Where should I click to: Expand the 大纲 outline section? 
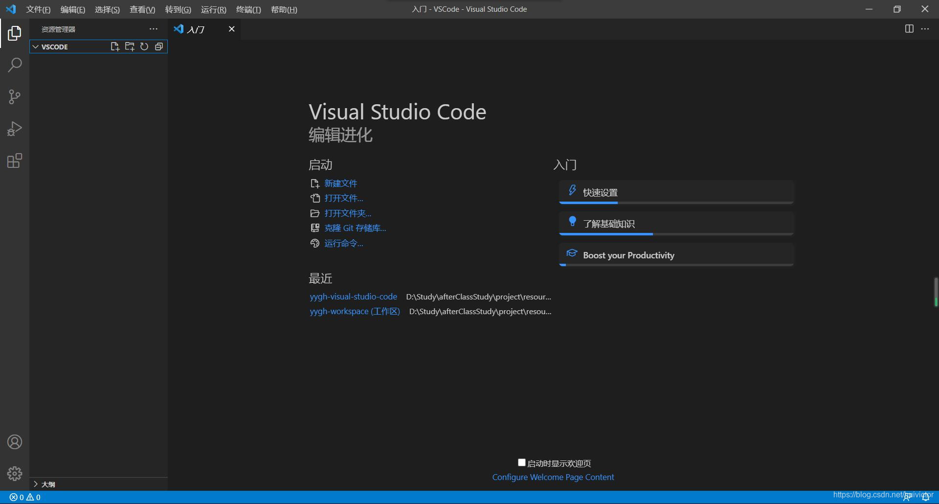tap(36, 484)
